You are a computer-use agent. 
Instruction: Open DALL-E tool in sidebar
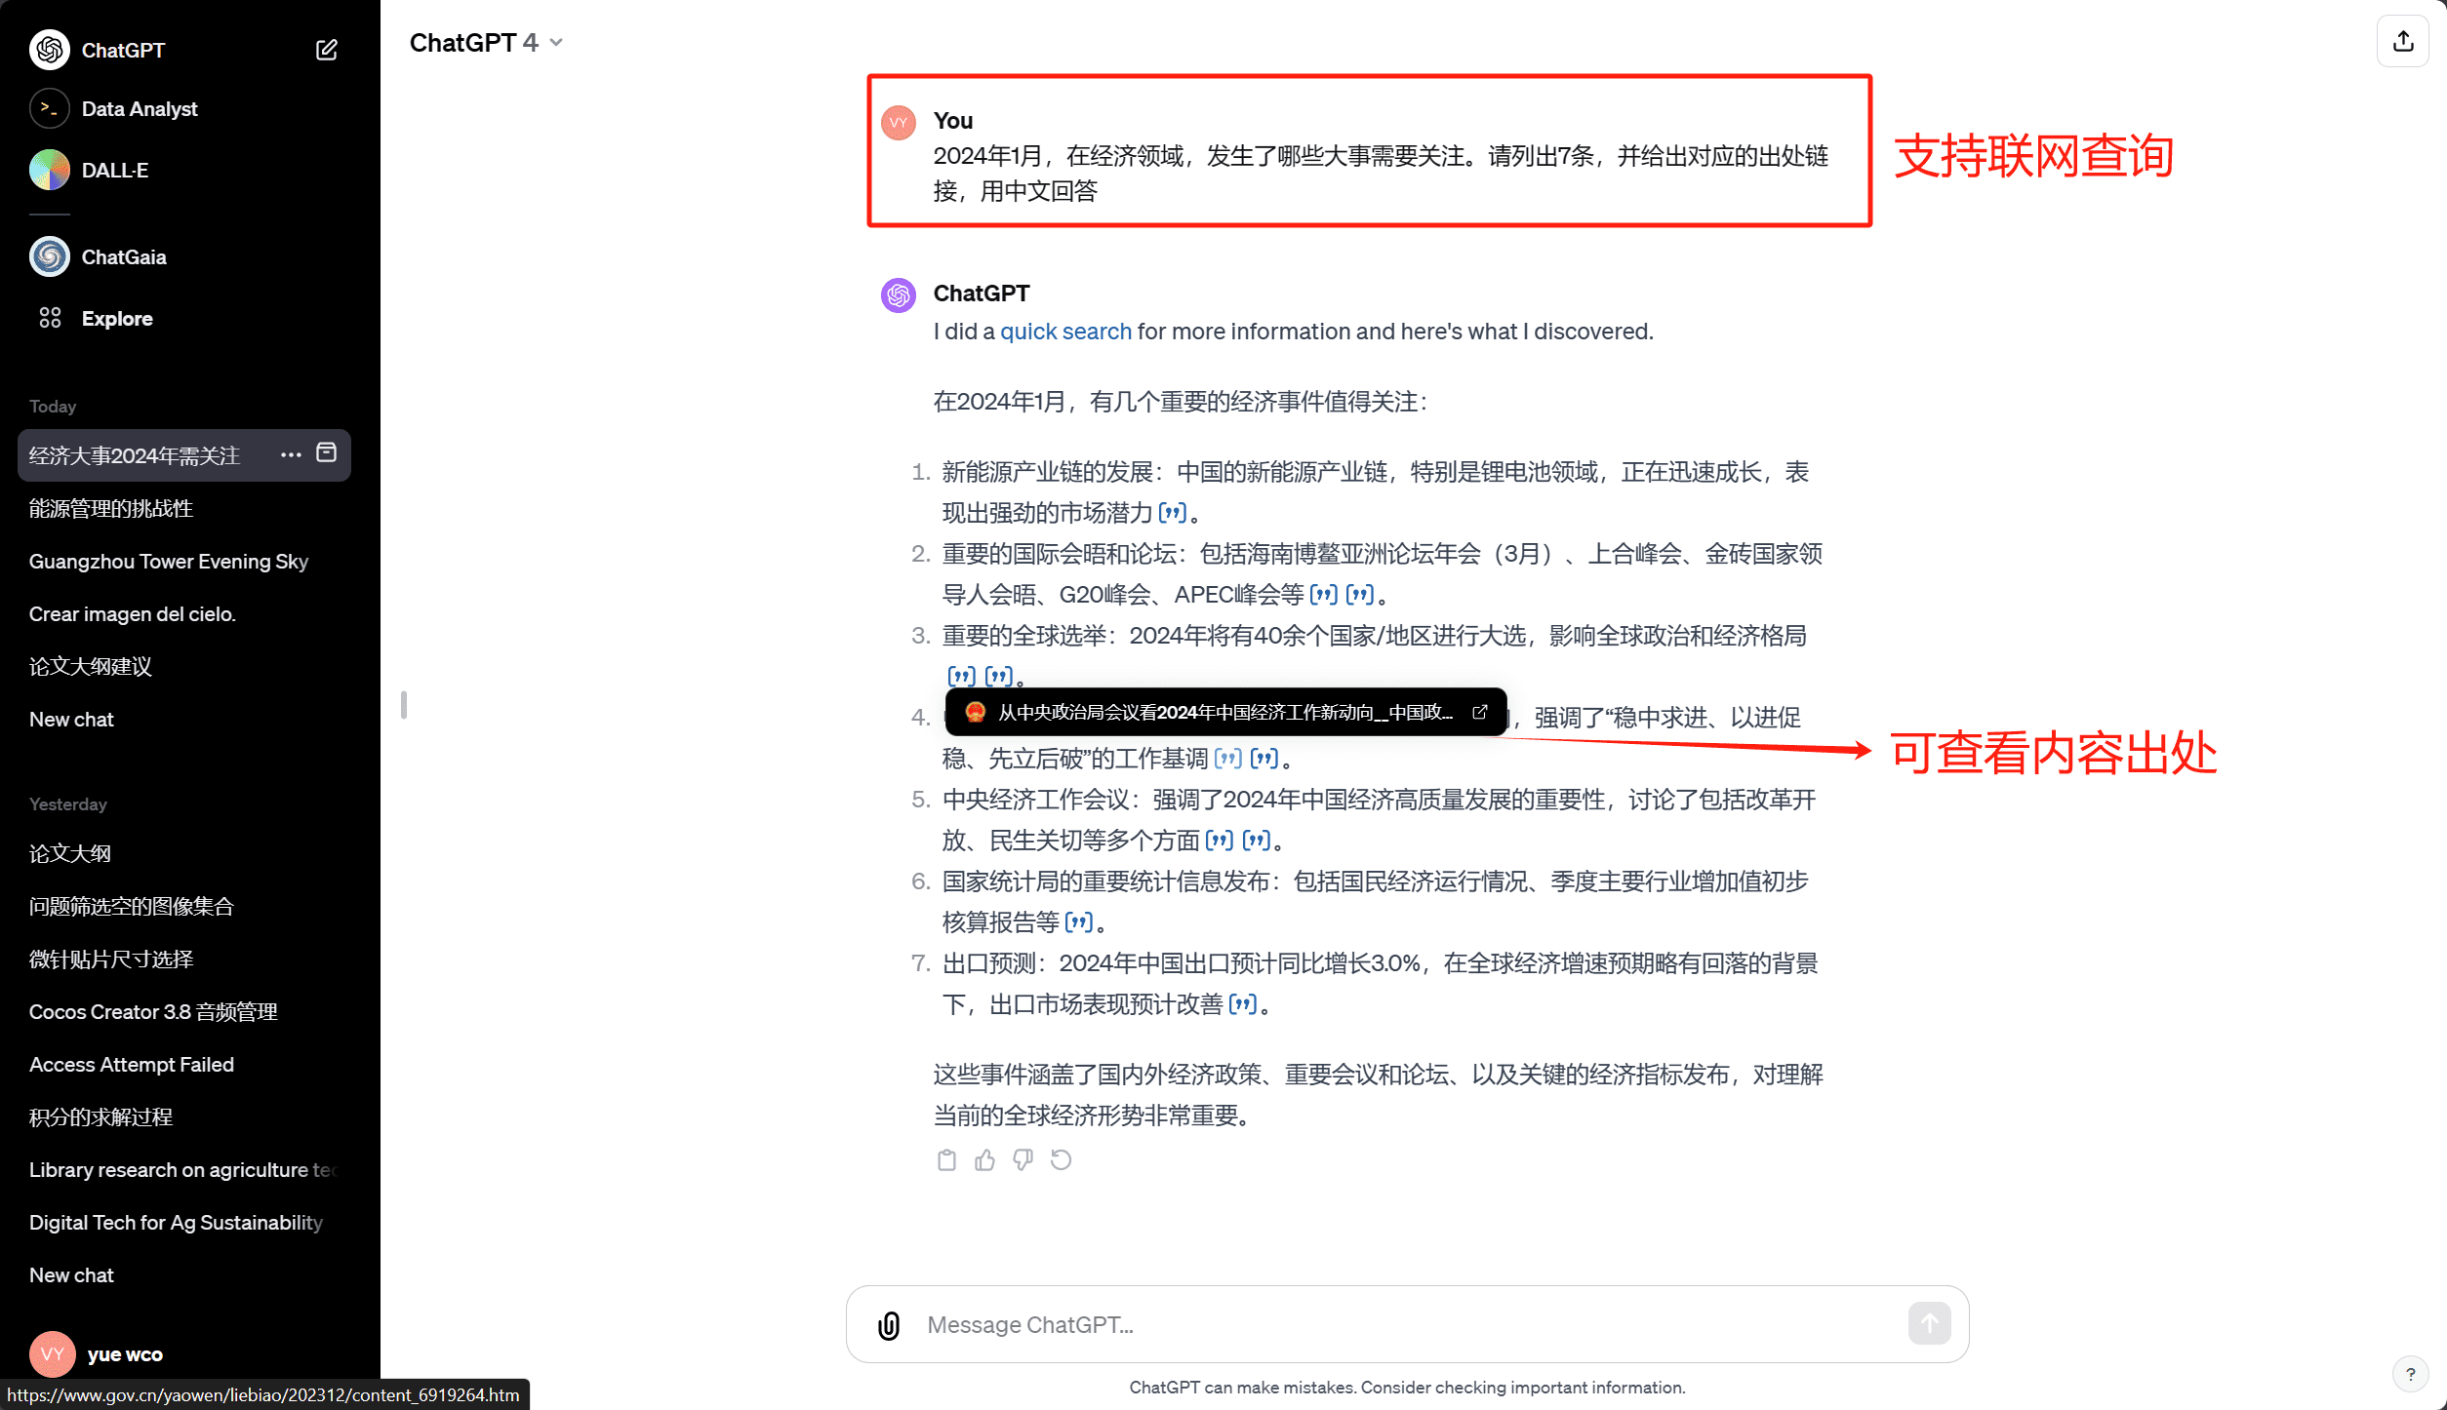pos(116,170)
